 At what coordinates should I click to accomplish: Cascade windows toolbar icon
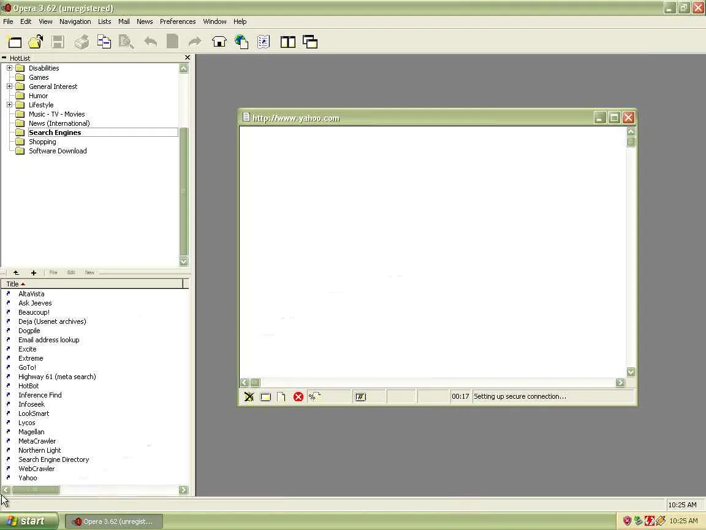coord(310,42)
